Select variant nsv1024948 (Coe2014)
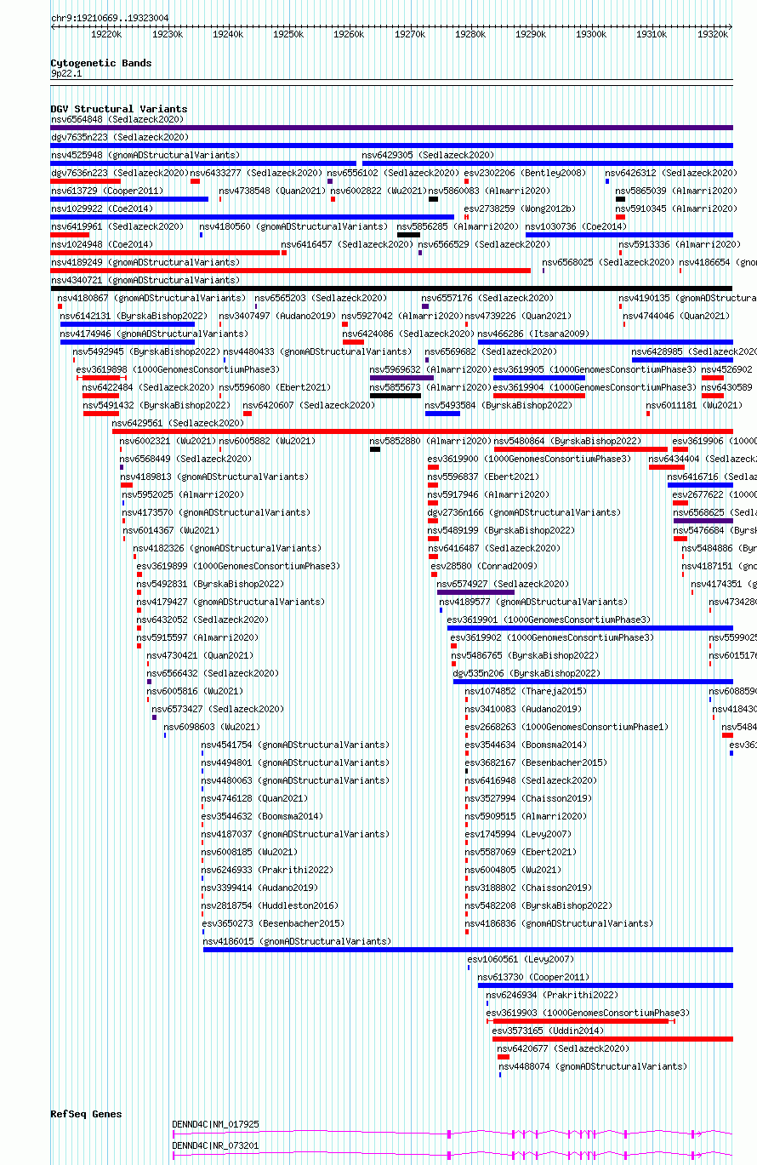Image resolution: width=757 pixels, height=1165 pixels. 102,244
